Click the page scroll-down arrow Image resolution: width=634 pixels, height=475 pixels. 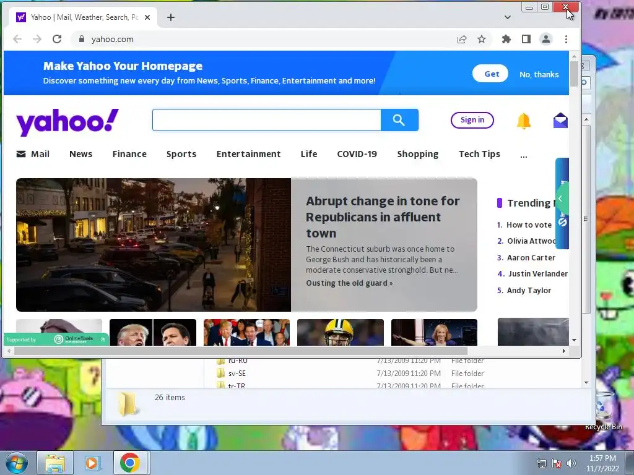click(574, 340)
